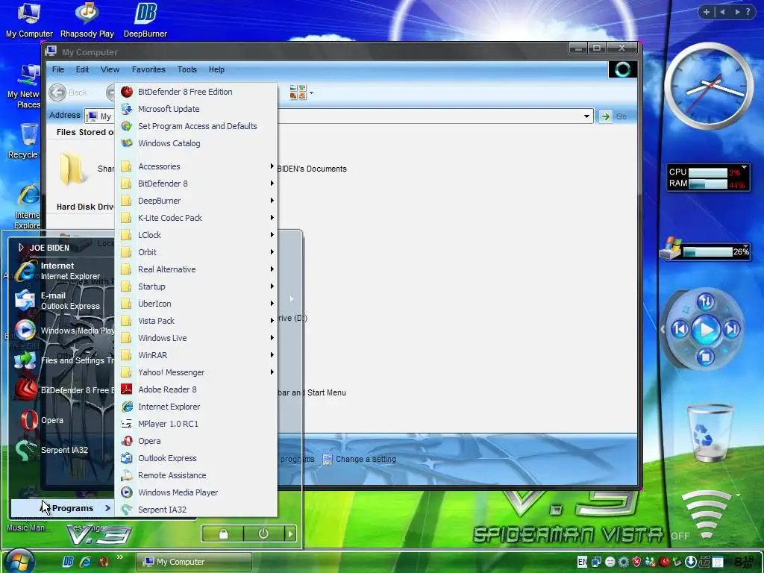Expand the WinRAR folder
Image resolution: width=764 pixels, height=573 pixels.
click(x=196, y=355)
